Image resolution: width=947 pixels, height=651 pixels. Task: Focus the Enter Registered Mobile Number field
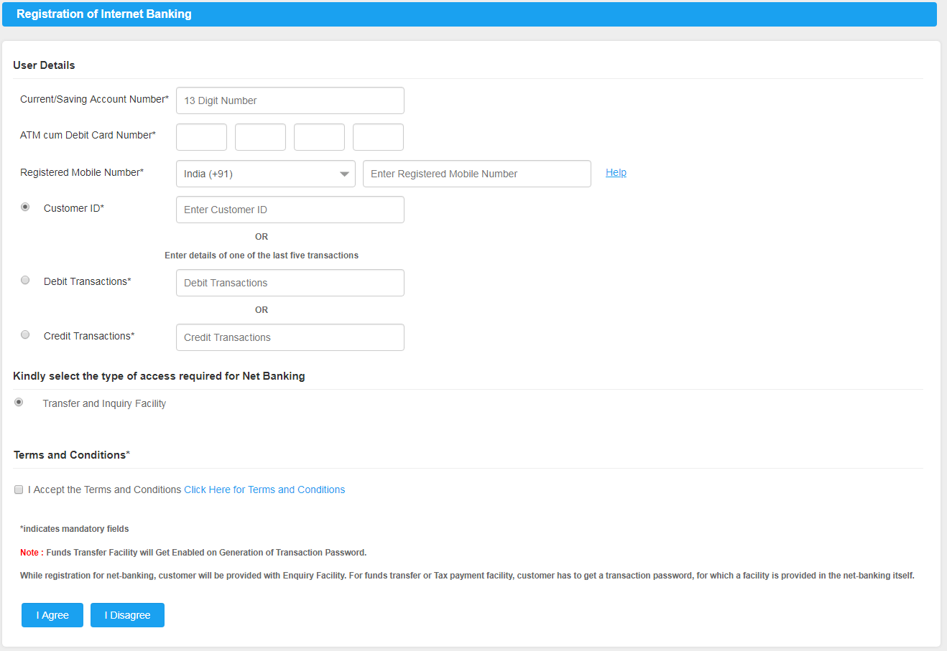tap(477, 174)
